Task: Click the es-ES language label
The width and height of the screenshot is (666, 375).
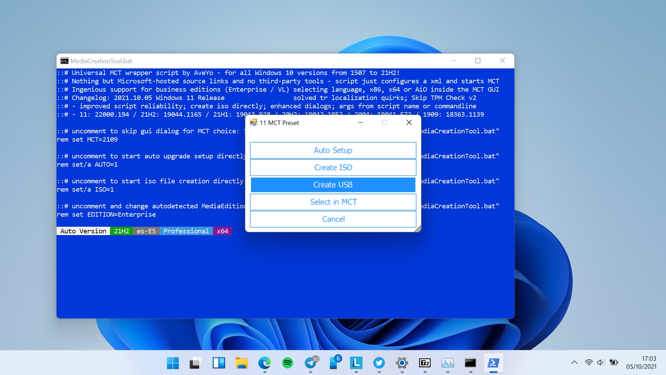Action: tap(146, 231)
